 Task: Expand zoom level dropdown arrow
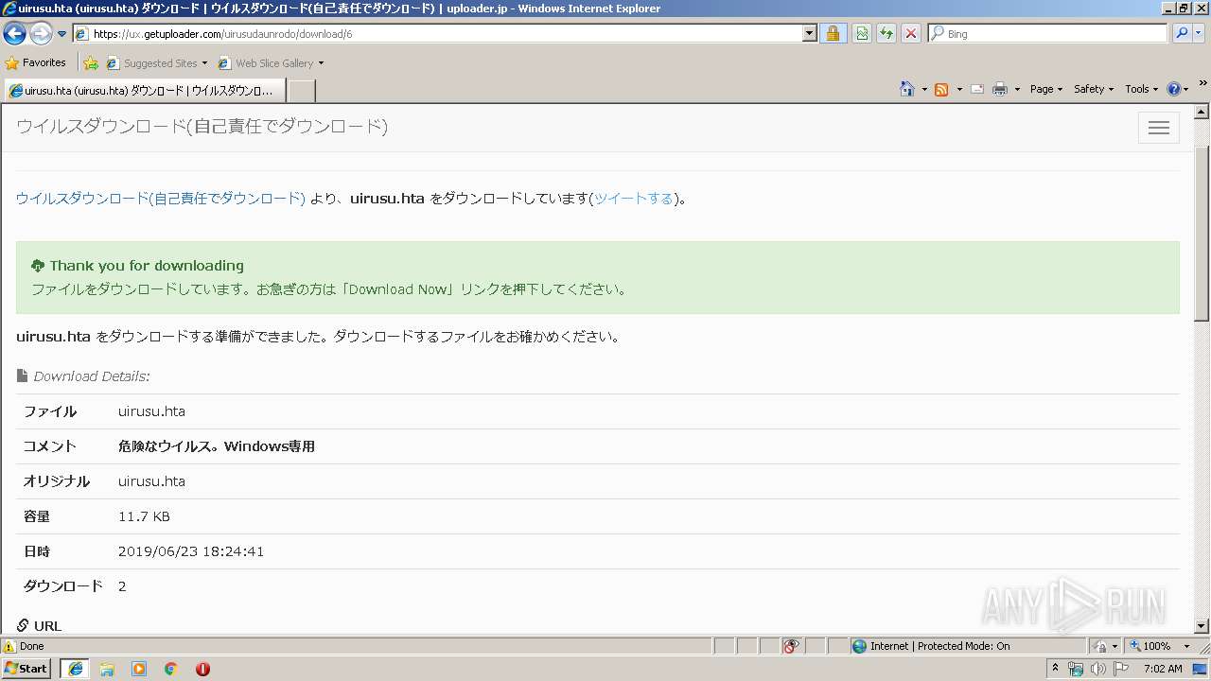click(1186, 646)
